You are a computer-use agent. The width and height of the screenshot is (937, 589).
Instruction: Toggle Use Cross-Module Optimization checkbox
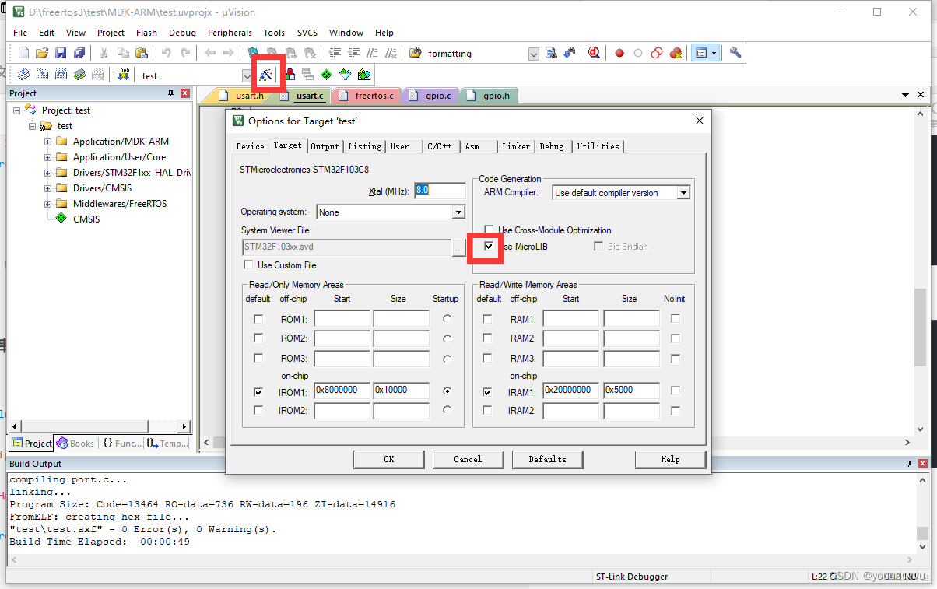click(489, 230)
